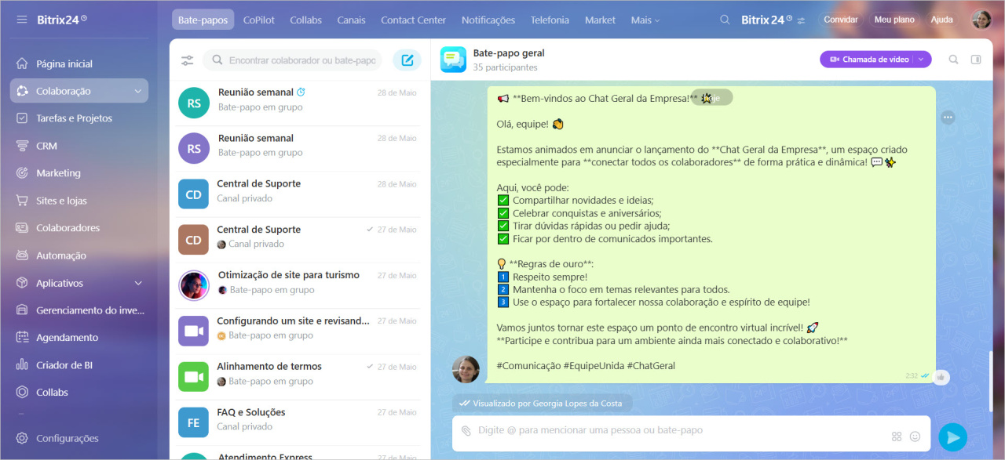Open the three-dot message options icon
The width and height of the screenshot is (1005, 460).
pyautogui.click(x=948, y=118)
